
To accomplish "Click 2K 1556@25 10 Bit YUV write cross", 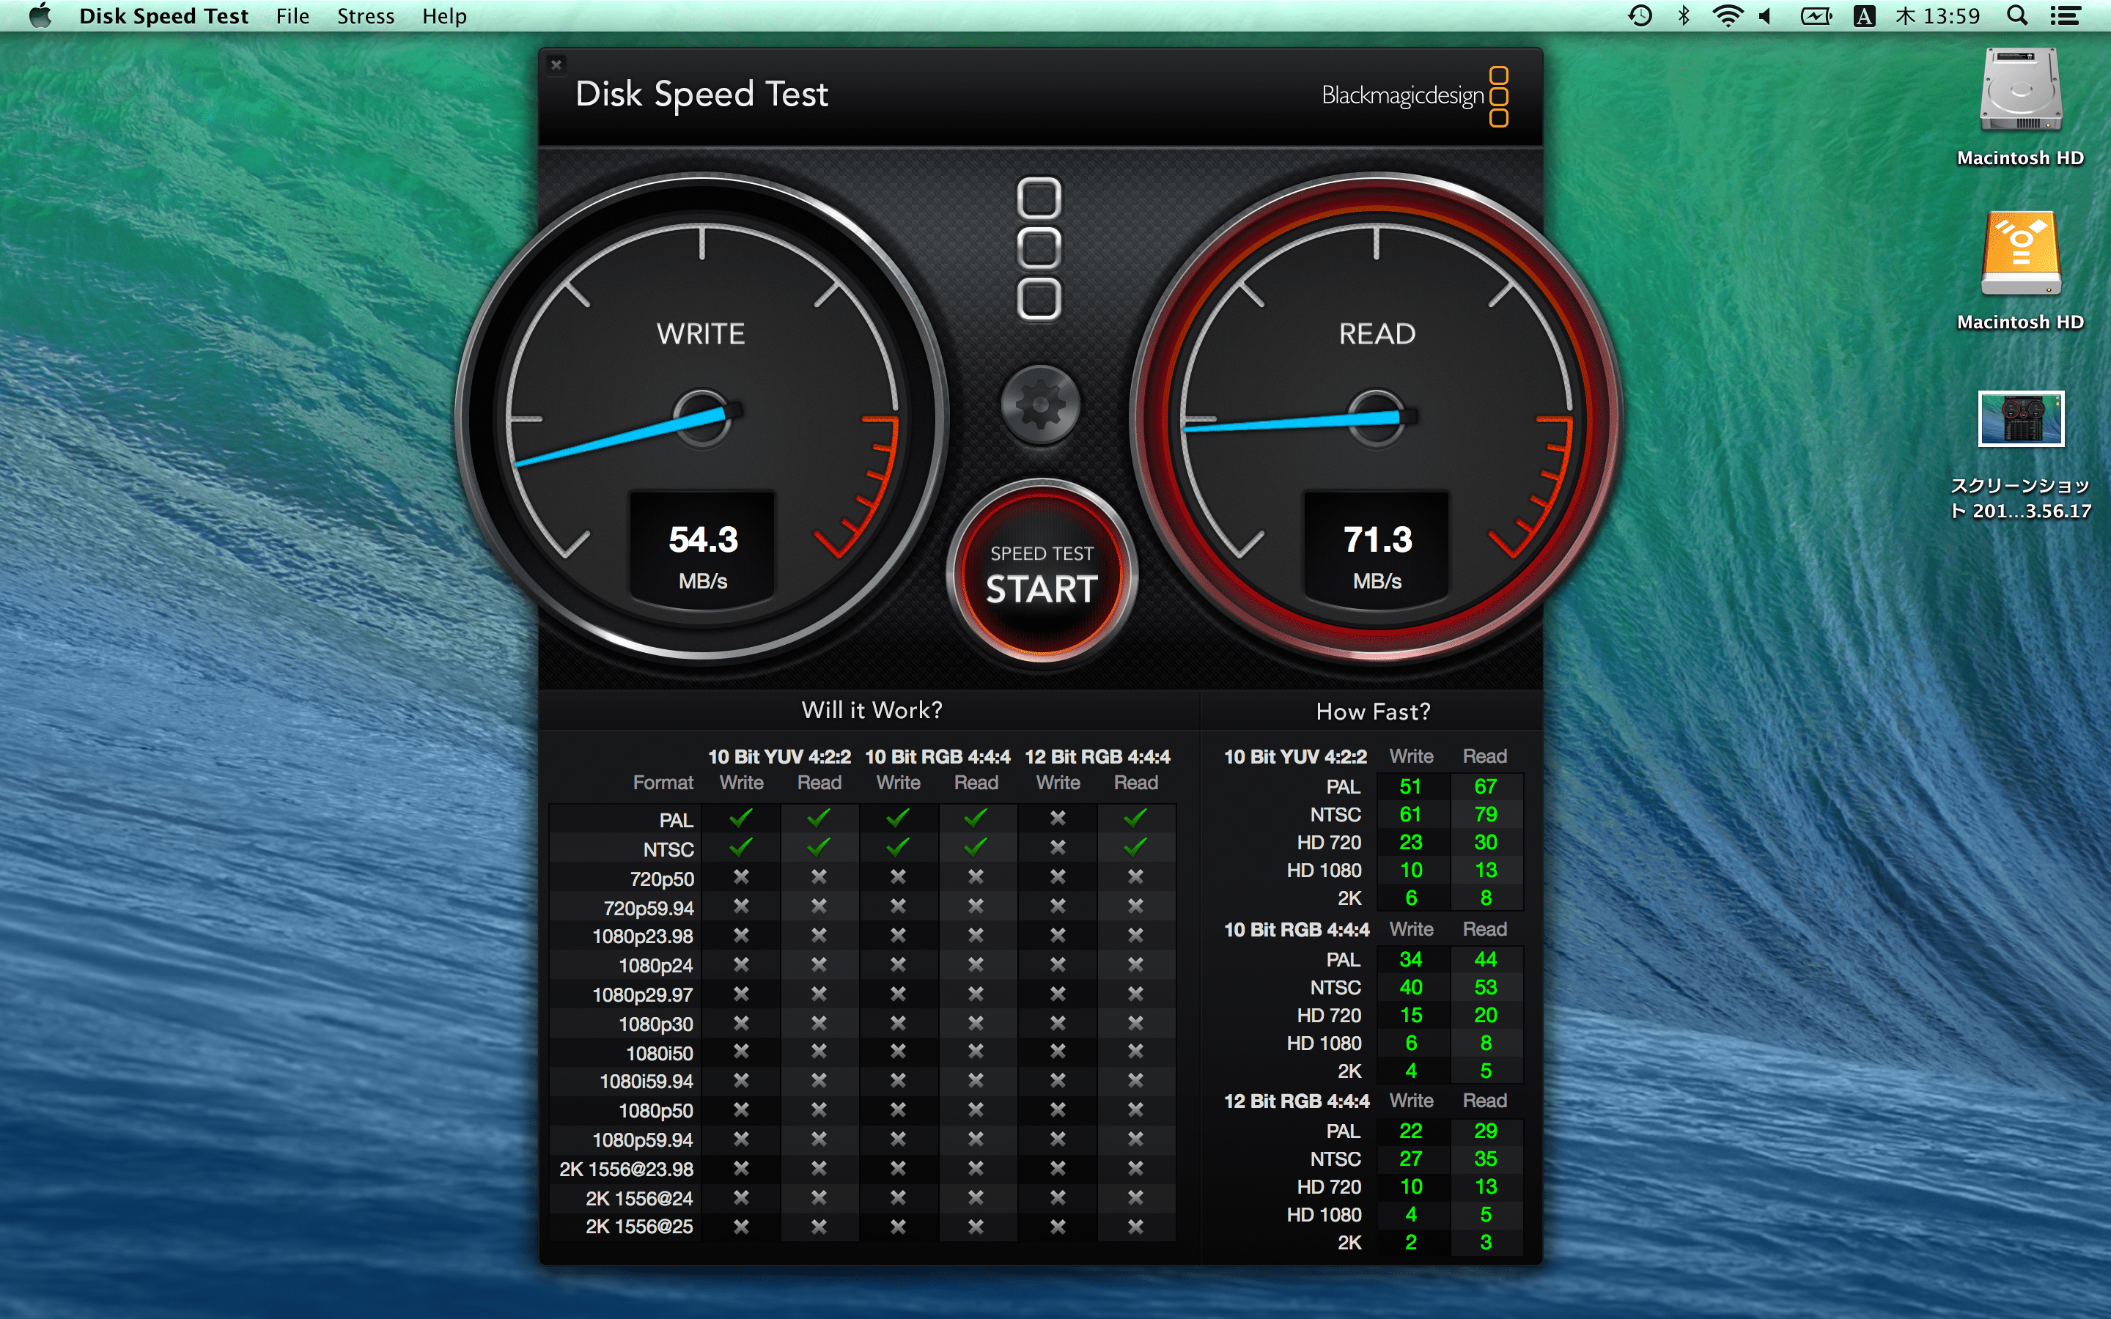I will [740, 1227].
